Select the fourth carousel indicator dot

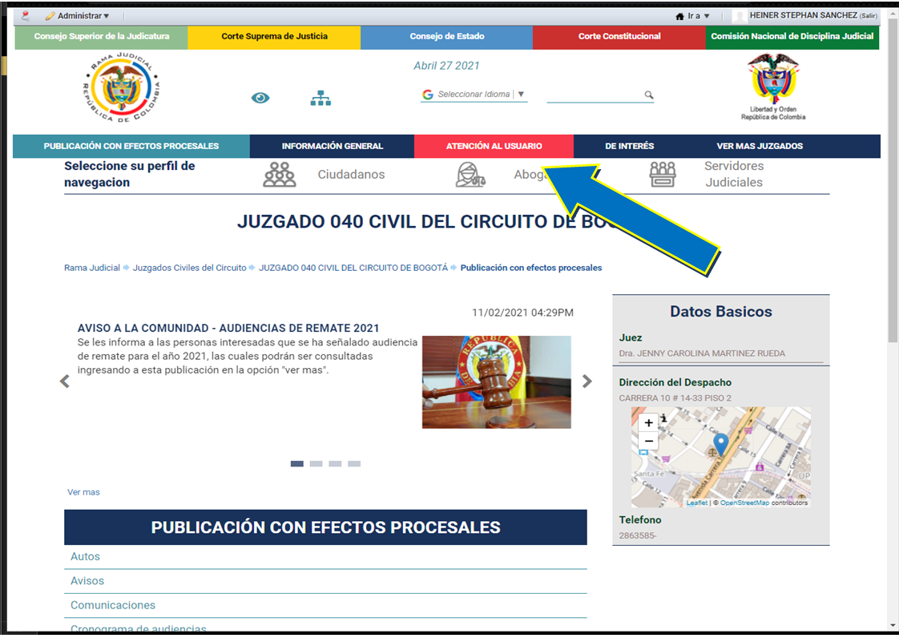[354, 463]
